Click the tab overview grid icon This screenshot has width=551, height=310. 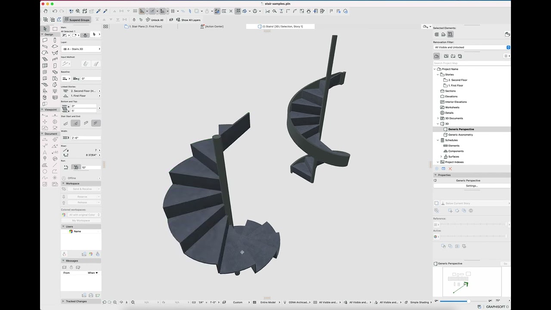(105, 26)
